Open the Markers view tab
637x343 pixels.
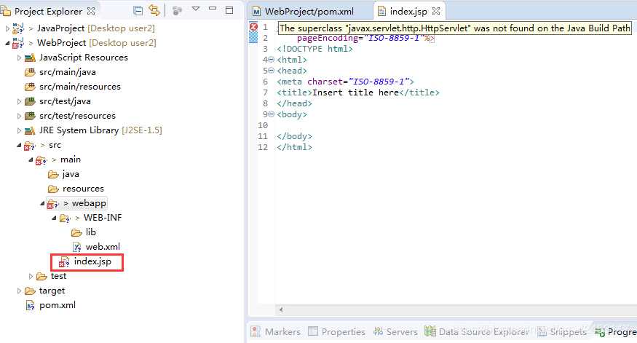[x=275, y=331]
